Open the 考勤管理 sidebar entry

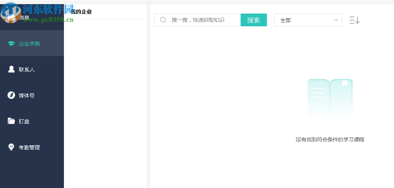pyautogui.click(x=32, y=147)
